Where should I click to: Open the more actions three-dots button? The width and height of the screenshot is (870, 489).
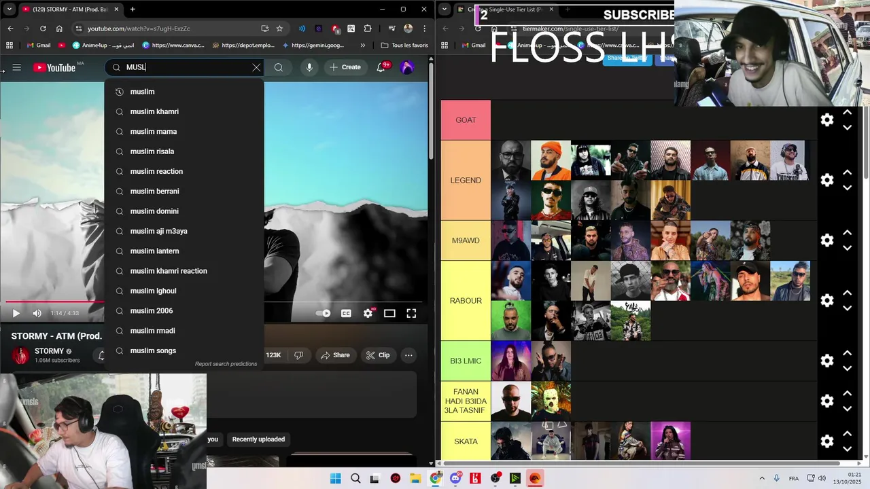tap(408, 355)
